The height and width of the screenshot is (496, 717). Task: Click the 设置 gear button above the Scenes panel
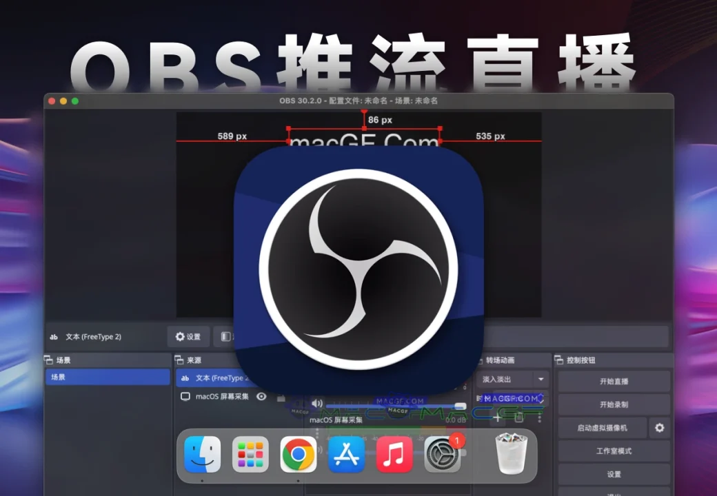[x=188, y=337]
